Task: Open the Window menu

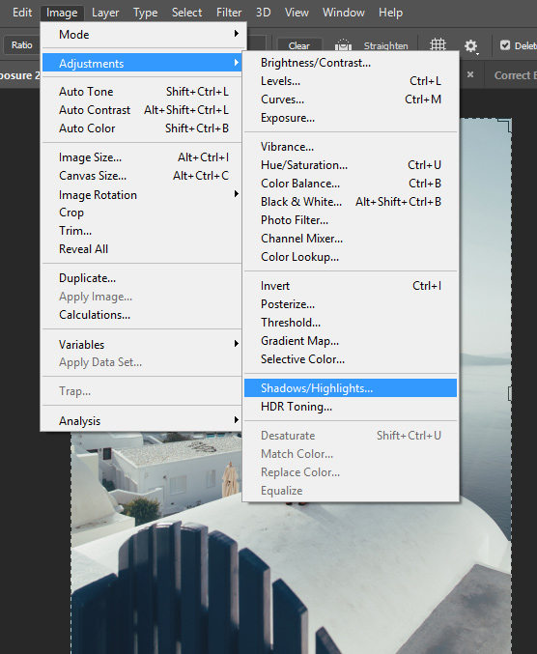Action: click(x=343, y=13)
